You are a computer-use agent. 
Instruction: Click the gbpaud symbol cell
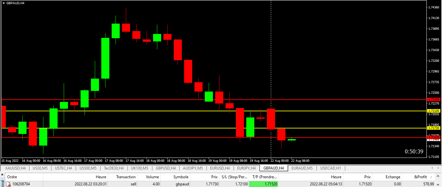click(175, 184)
